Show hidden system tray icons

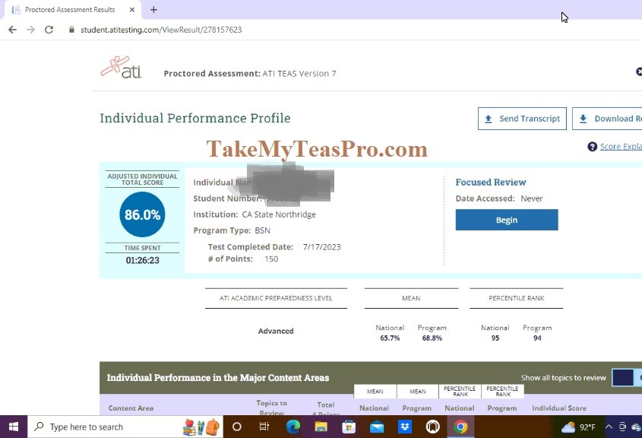(609, 427)
